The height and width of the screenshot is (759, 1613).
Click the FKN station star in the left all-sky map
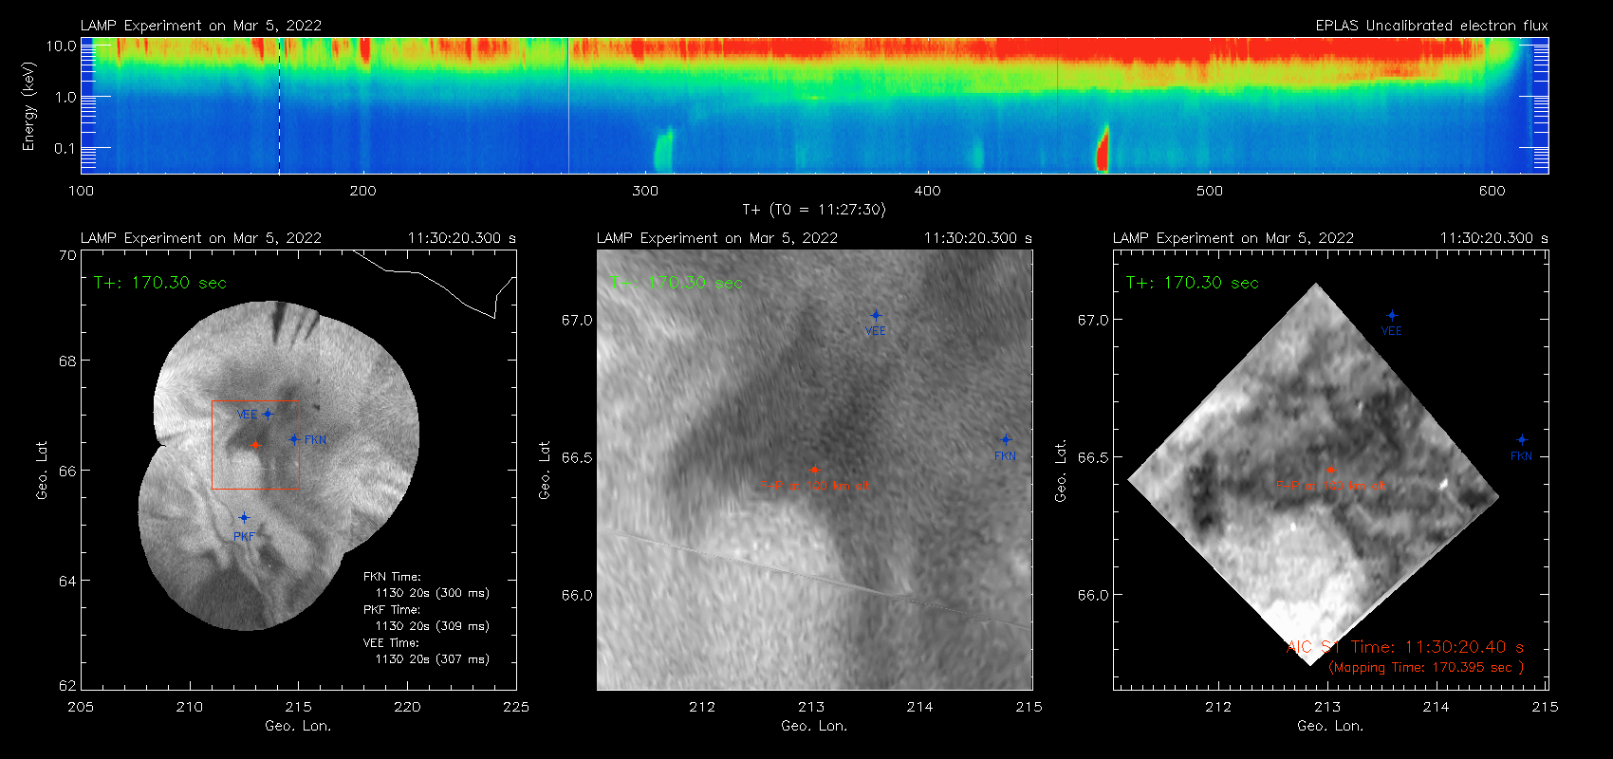pyautogui.click(x=294, y=439)
